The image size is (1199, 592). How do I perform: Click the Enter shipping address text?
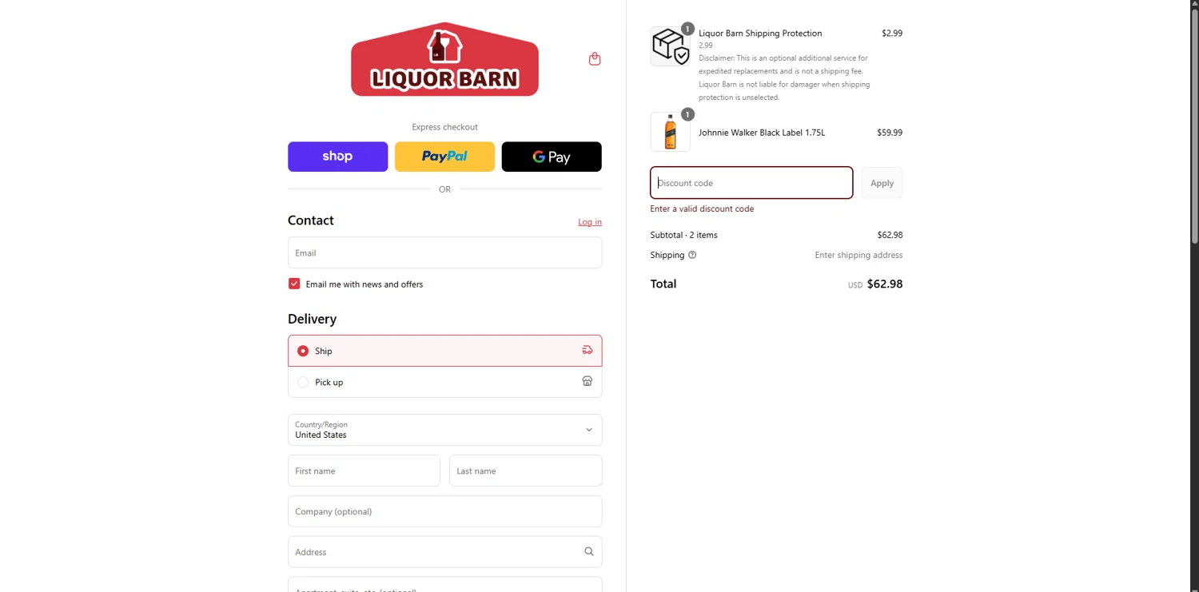click(858, 255)
